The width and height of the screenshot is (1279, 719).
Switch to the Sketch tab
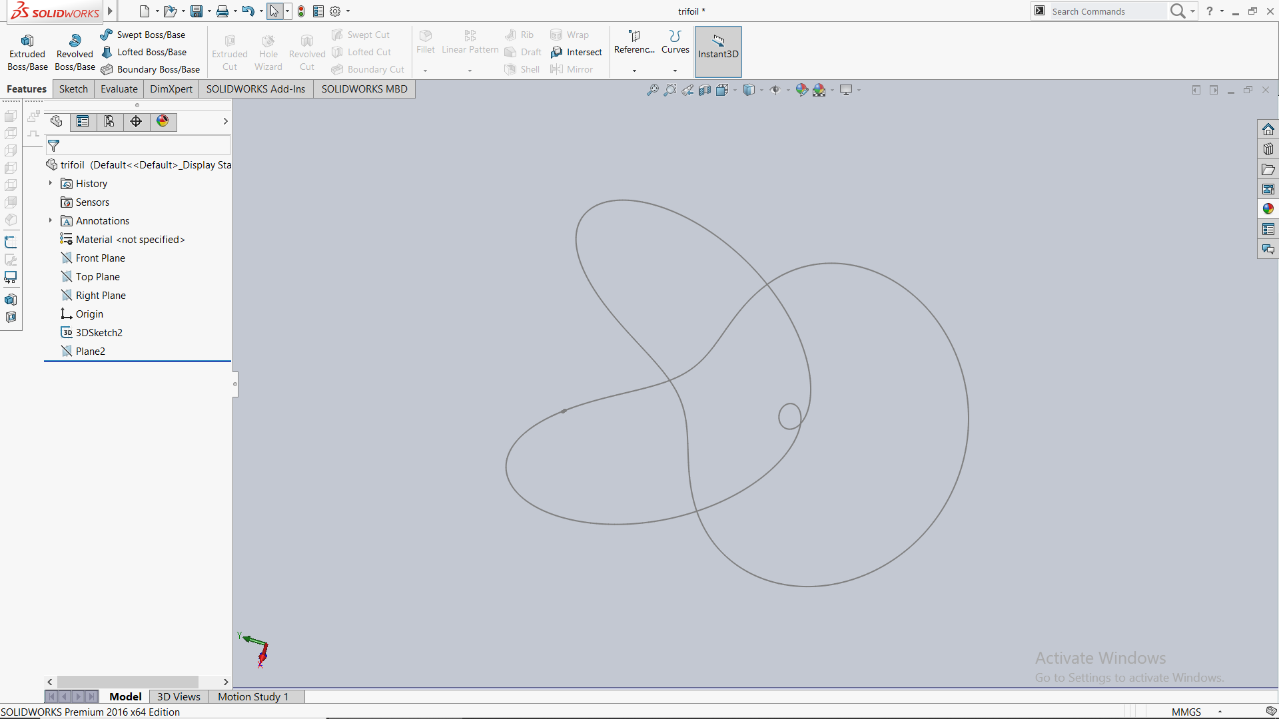(x=73, y=89)
